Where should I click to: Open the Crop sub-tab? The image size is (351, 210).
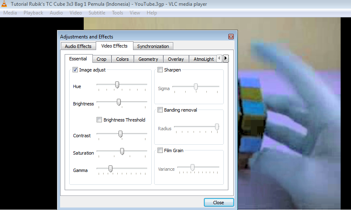[102, 59]
